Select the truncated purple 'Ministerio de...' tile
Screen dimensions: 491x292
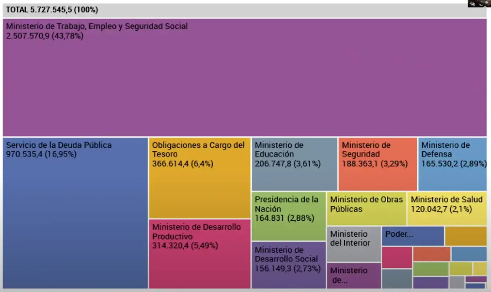354,276
